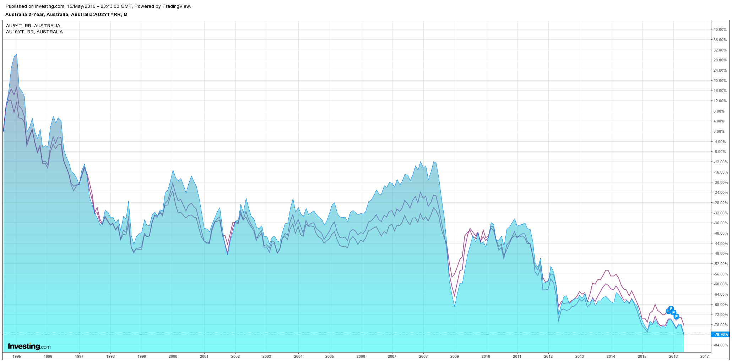The width and height of the screenshot is (732, 361).
Task: Click the -44.00% label on the percent axis
Action: pos(721,244)
